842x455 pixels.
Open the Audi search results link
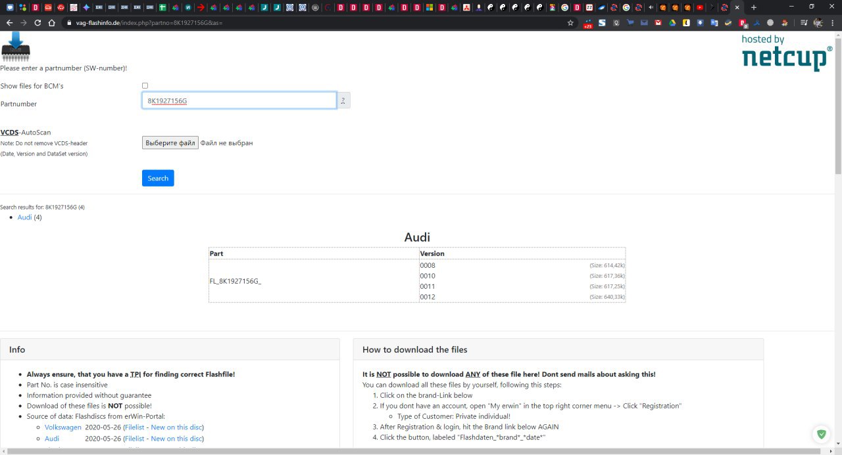pyautogui.click(x=24, y=217)
